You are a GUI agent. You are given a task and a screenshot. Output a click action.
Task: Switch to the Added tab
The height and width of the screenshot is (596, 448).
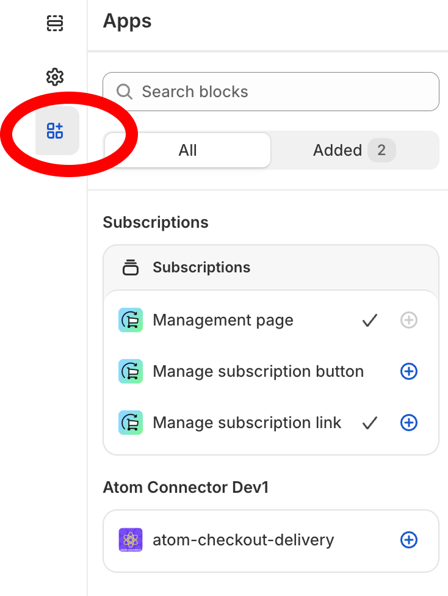(x=336, y=150)
